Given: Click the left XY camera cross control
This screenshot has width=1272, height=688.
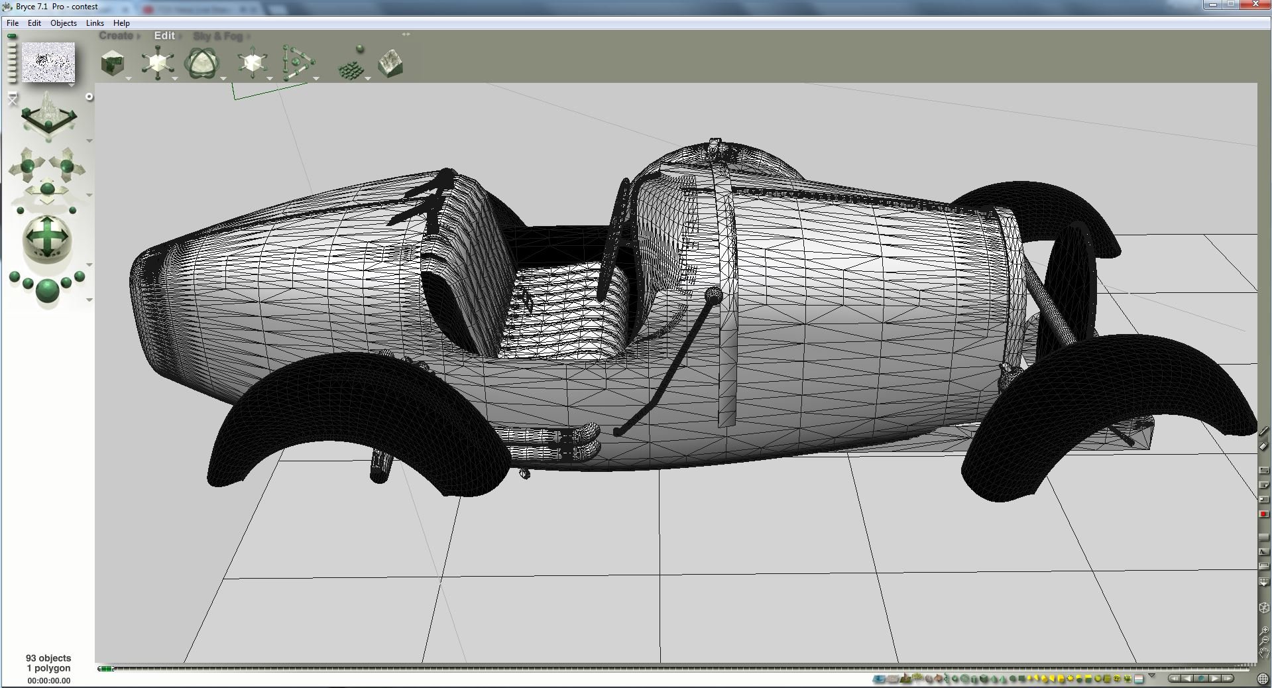Looking at the screenshot, I should pyautogui.click(x=28, y=164).
